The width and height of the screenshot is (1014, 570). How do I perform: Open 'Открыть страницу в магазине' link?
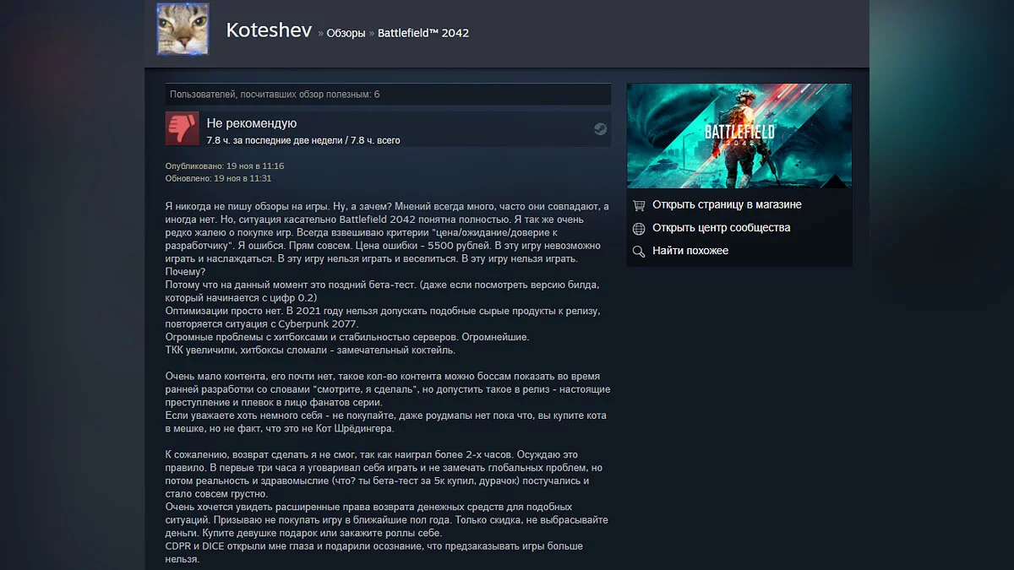point(727,204)
